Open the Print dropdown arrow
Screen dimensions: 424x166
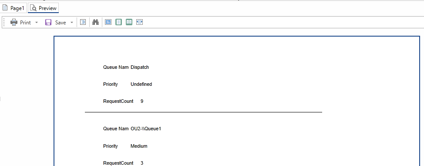pos(37,23)
